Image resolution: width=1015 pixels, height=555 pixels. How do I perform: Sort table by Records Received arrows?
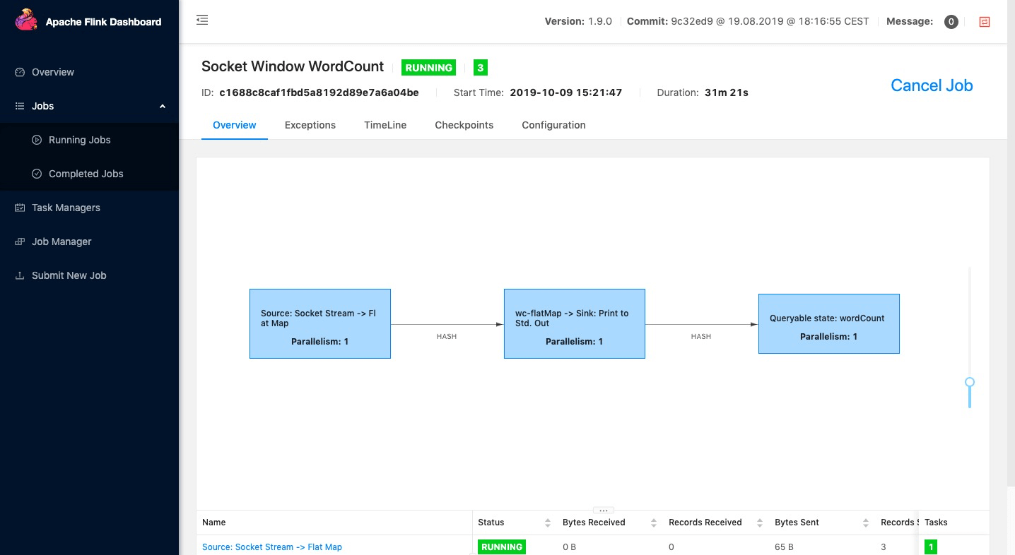point(759,523)
